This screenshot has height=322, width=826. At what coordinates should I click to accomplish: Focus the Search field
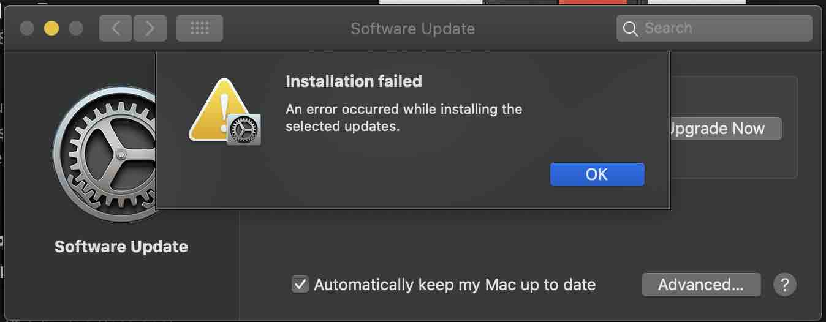click(714, 28)
